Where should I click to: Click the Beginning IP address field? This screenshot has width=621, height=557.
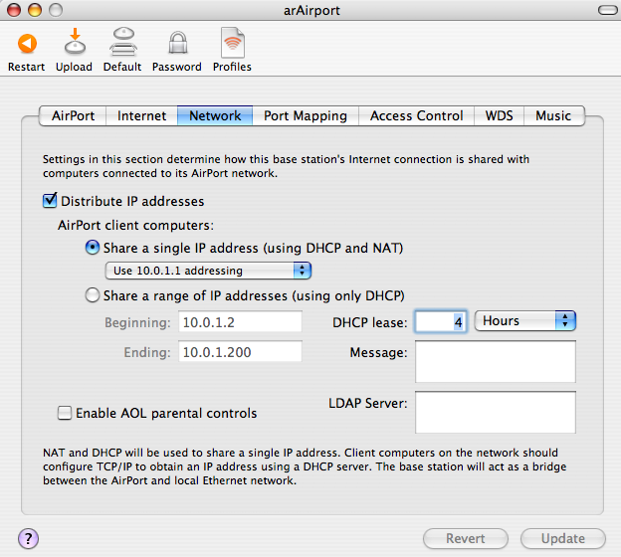click(x=240, y=322)
